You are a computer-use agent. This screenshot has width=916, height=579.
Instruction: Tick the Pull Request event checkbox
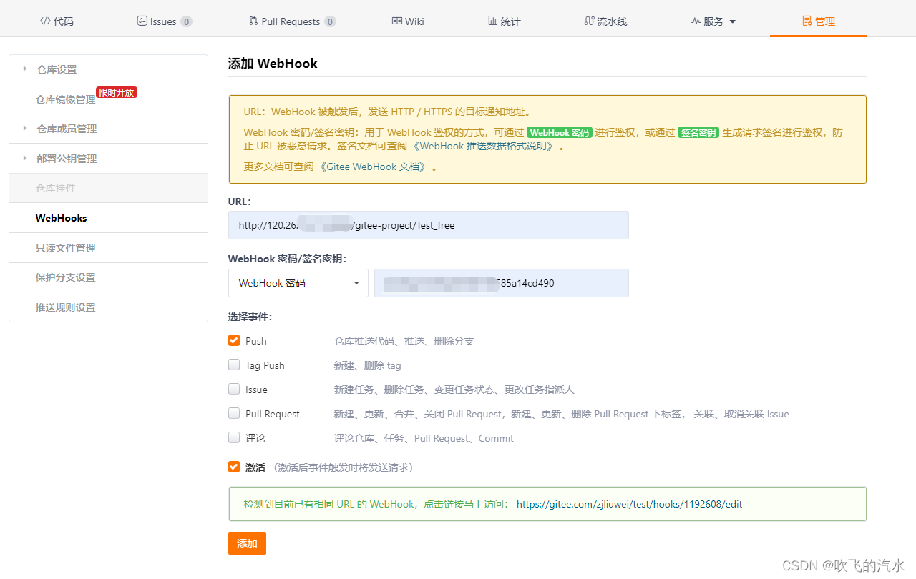tap(234, 413)
